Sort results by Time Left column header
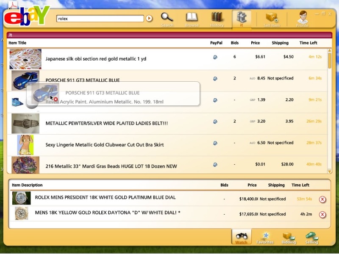 (x=308, y=43)
